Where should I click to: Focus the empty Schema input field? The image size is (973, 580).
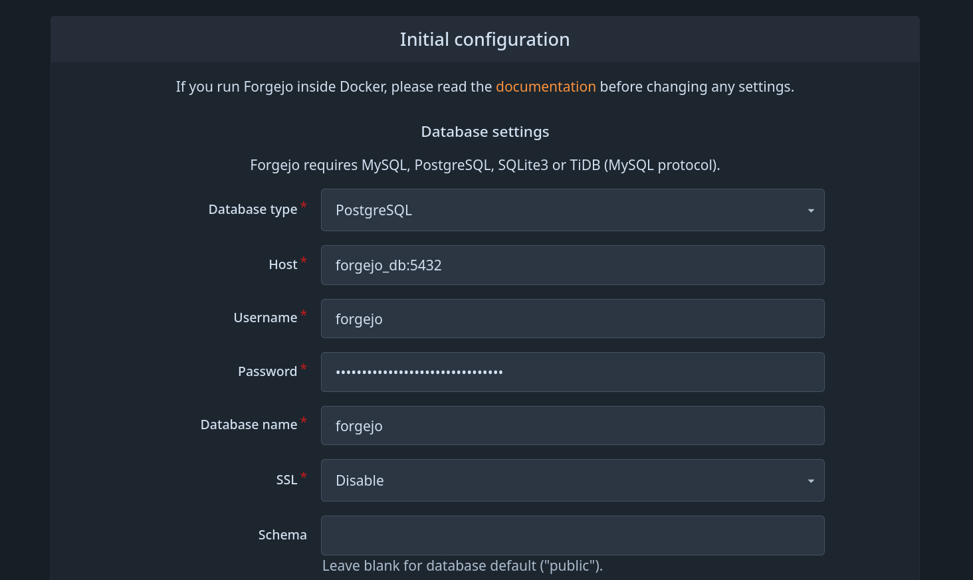pos(572,535)
